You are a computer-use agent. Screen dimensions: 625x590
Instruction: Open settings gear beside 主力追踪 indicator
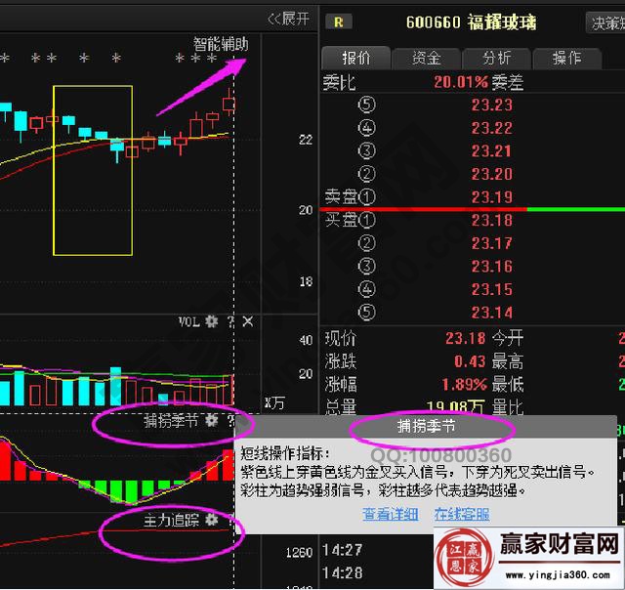[x=211, y=520]
